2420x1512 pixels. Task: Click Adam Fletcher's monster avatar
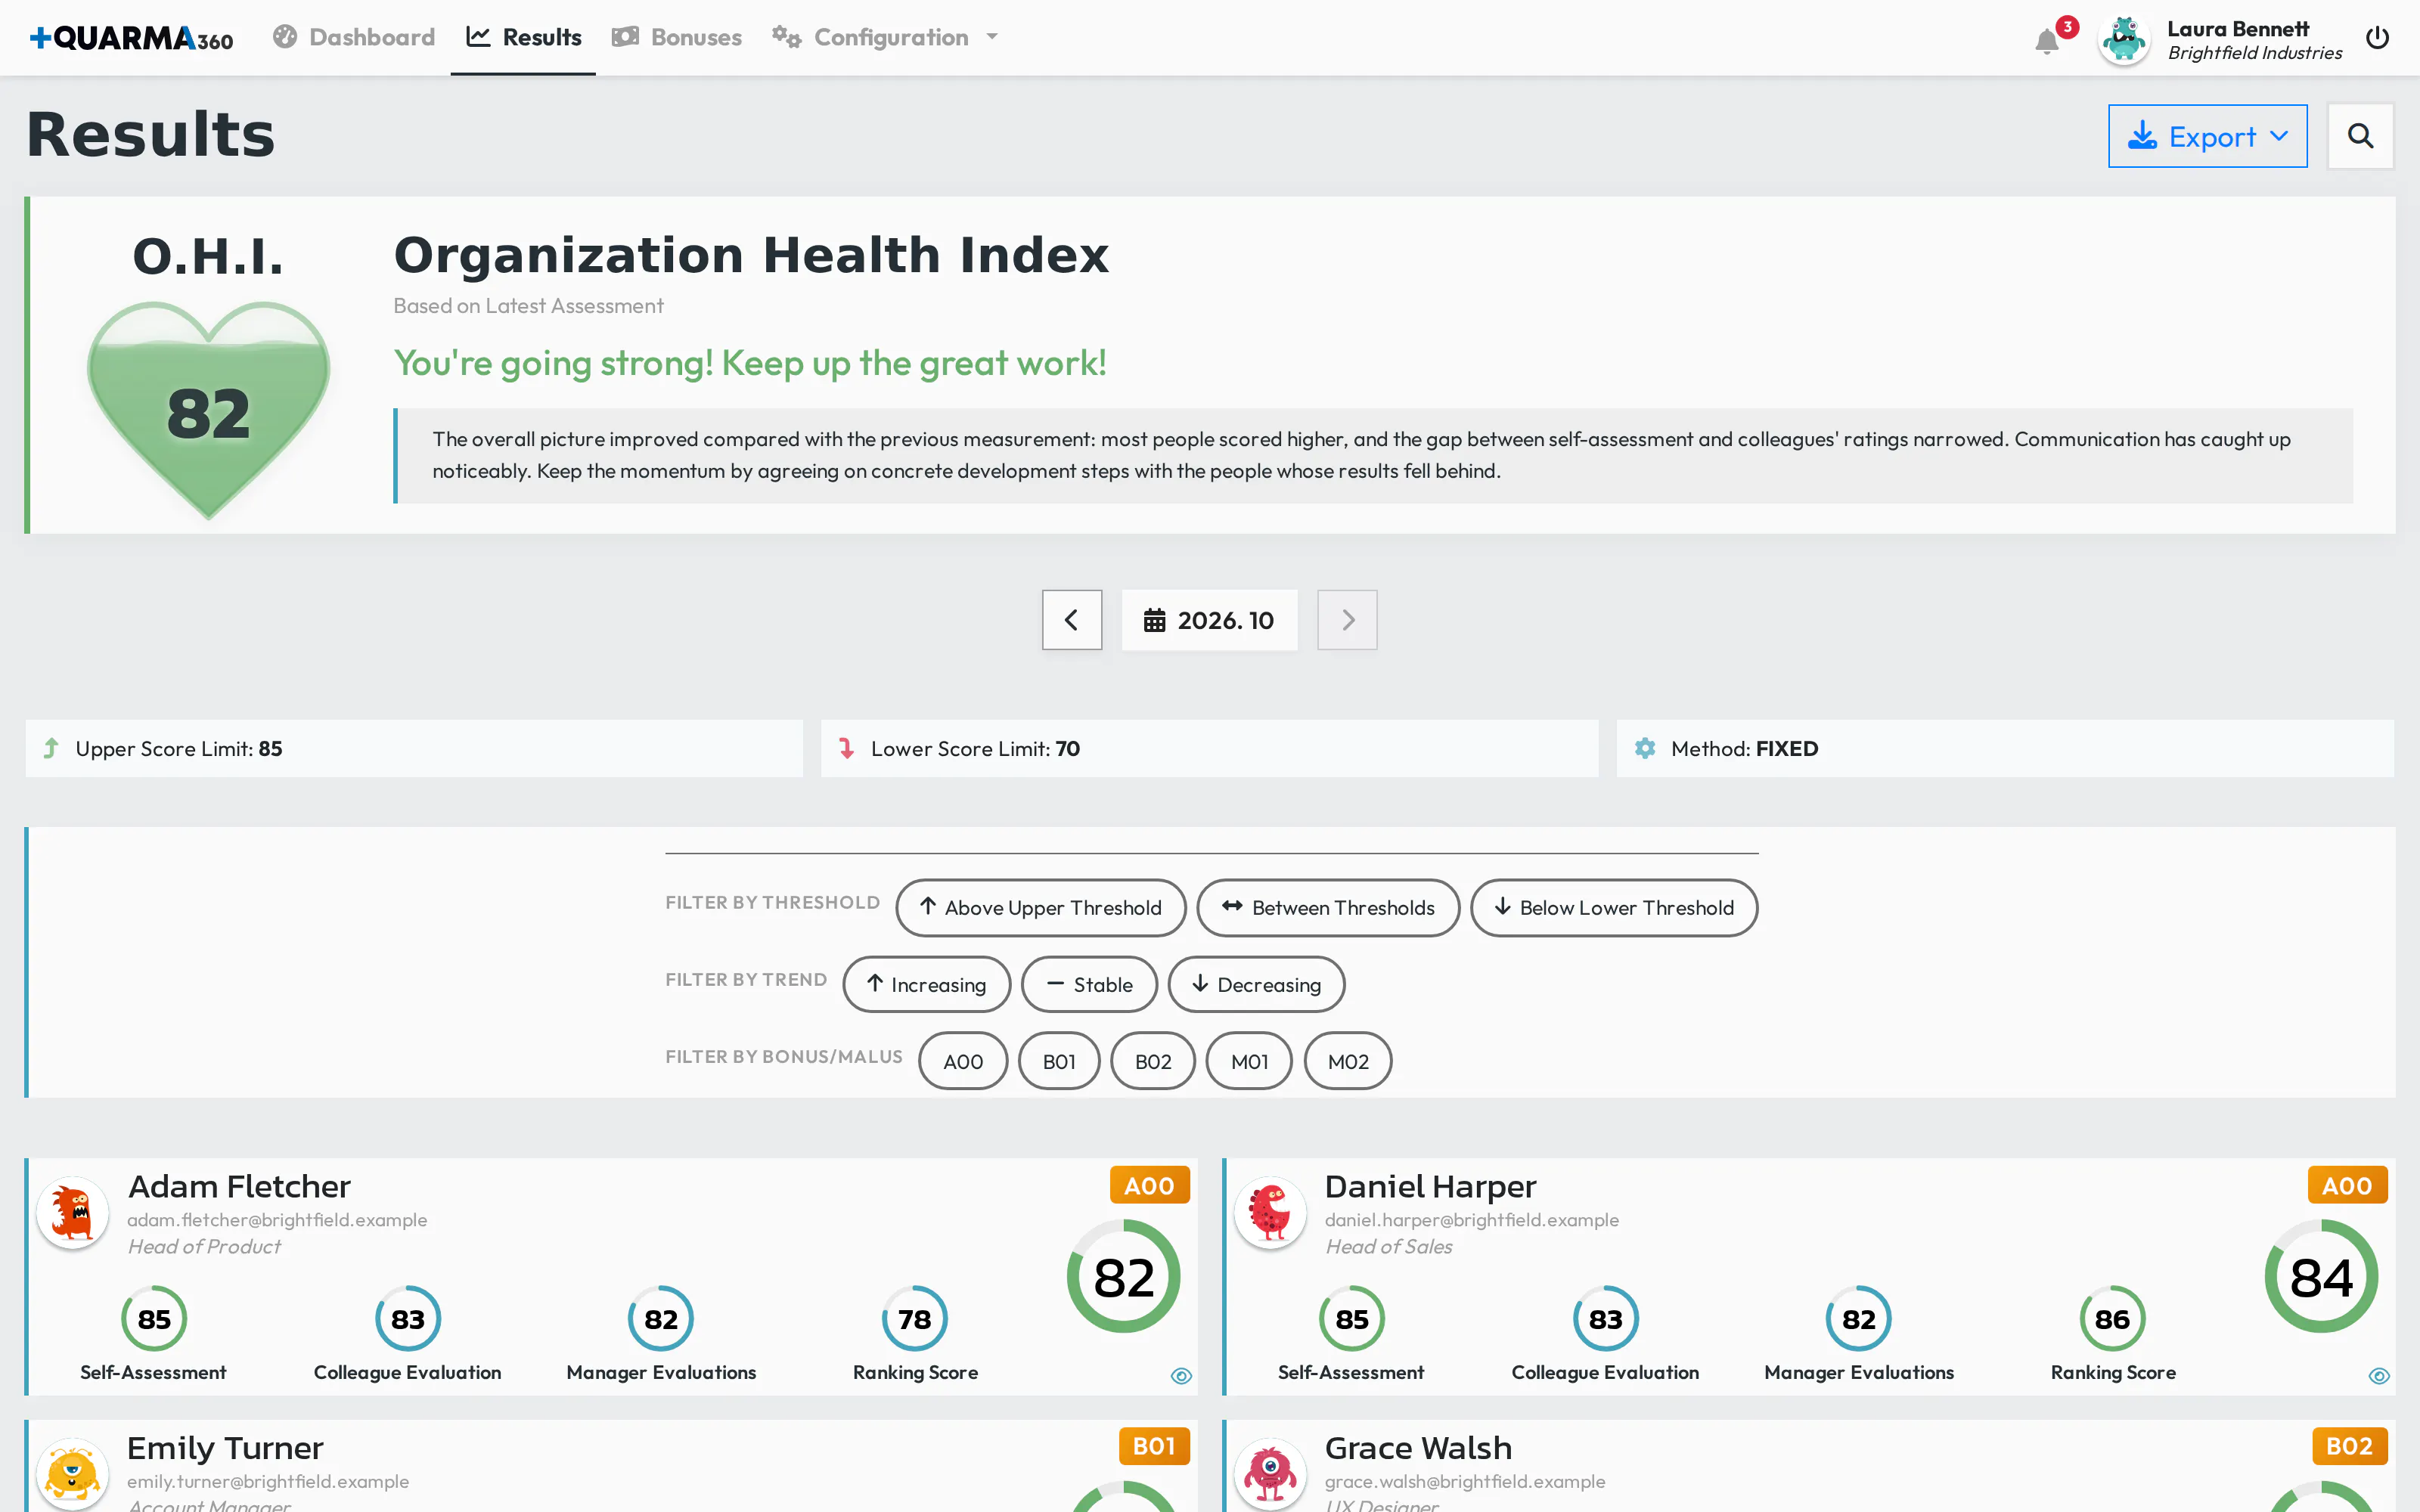pyautogui.click(x=73, y=1213)
